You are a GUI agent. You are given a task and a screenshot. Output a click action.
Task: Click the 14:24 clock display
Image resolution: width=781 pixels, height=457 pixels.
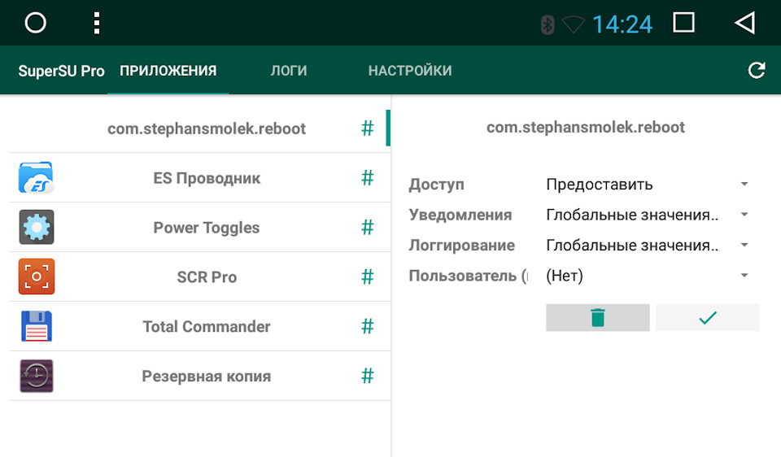point(622,24)
